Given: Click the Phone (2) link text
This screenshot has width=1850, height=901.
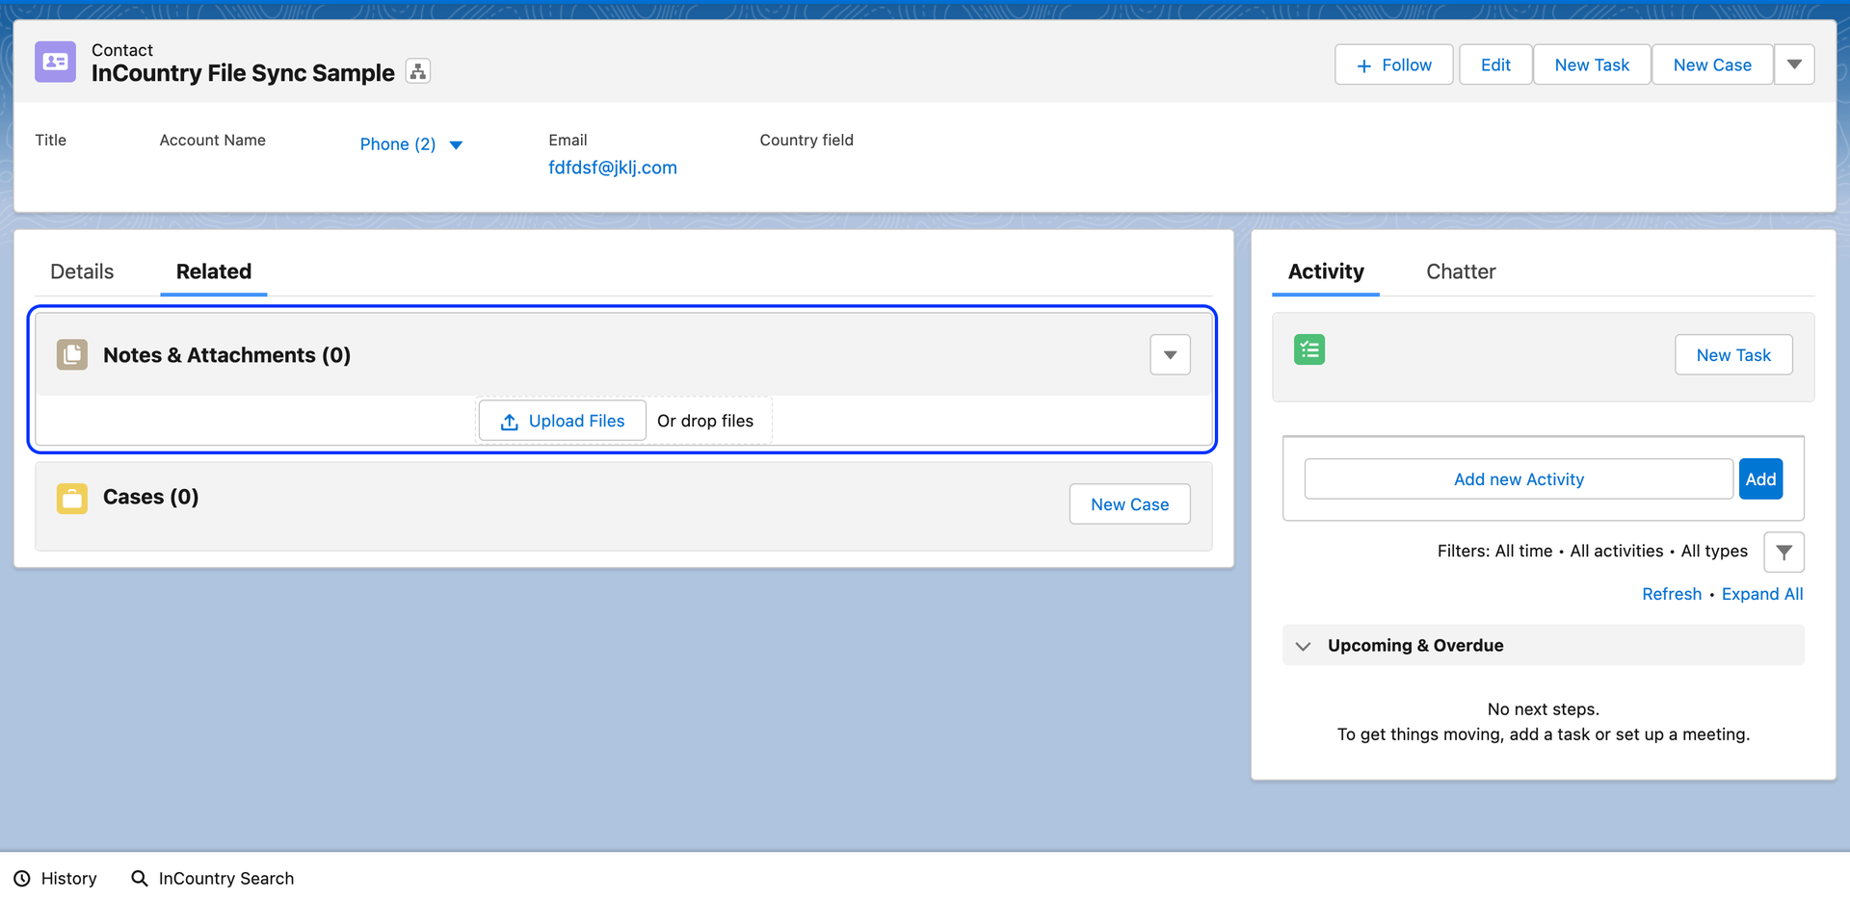Looking at the screenshot, I should point(398,144).
